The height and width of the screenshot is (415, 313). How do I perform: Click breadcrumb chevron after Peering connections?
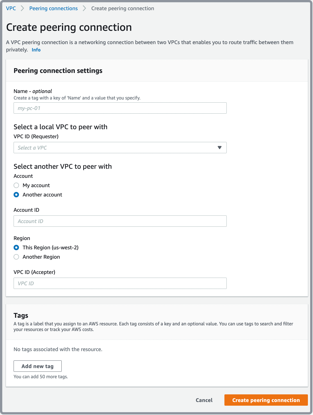coord(84,8)
